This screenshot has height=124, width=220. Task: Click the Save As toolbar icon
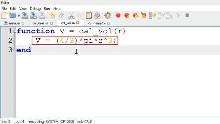[33, 15]
